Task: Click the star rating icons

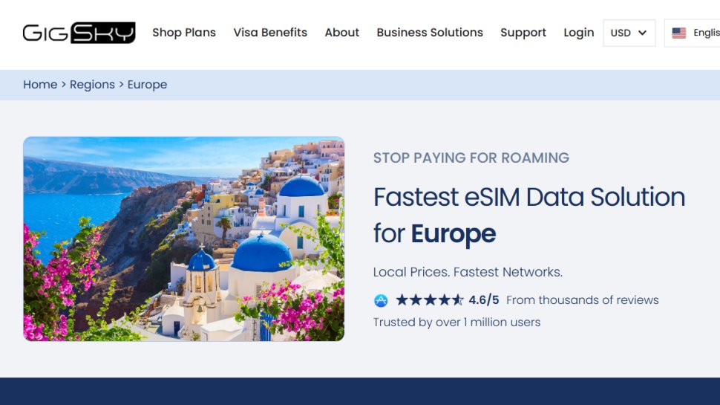Action: [429, 300]
